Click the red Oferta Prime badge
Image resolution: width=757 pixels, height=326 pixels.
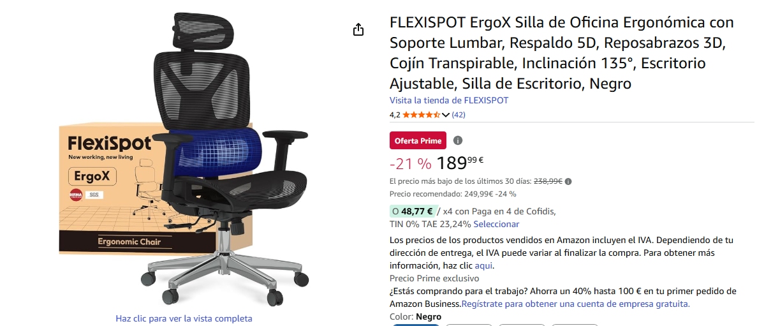pos(418,140)
